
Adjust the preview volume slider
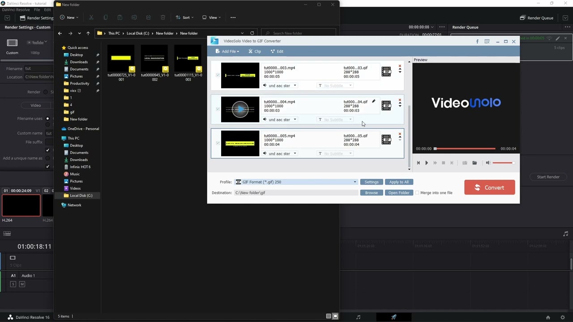click(503, 163)
